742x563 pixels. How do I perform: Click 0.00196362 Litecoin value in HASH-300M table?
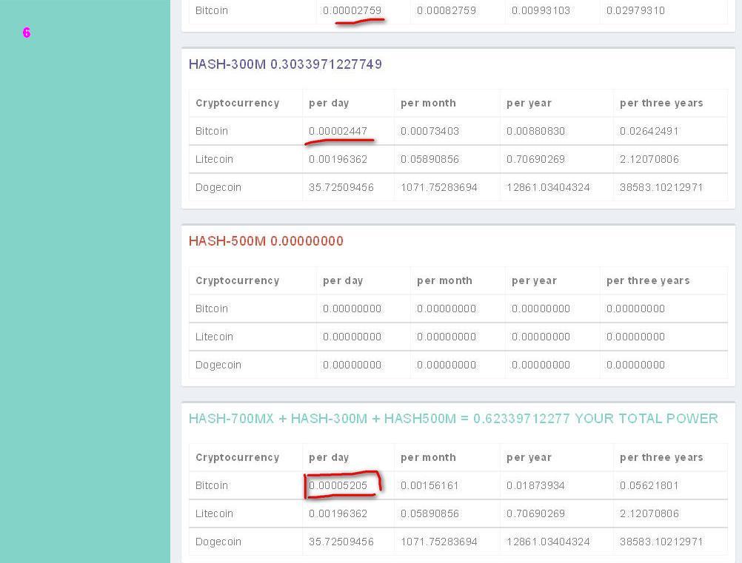(338, 159)
